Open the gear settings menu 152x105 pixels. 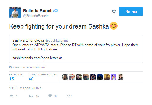114,11
